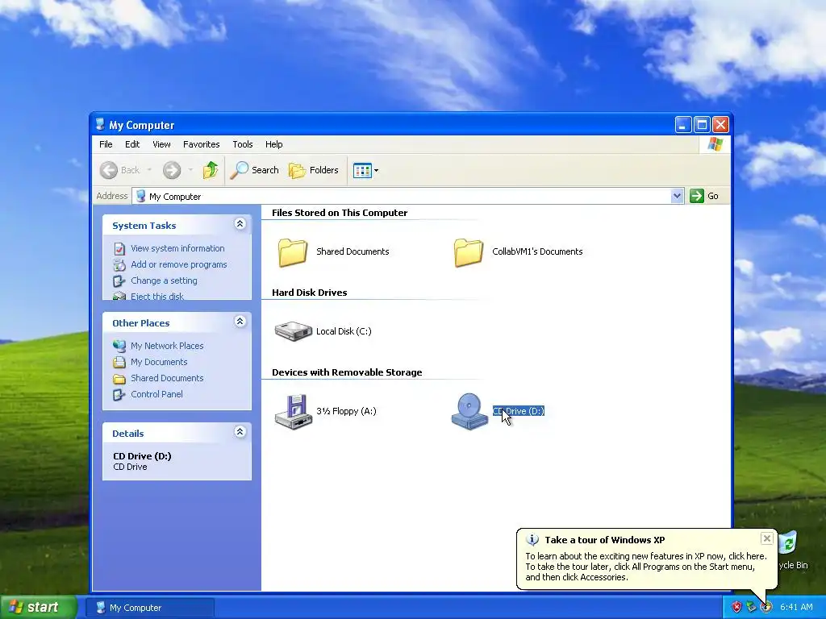This screenshot has width=826, height=619.
Task: Click the tour balloon message text
Action: (646, 567)
